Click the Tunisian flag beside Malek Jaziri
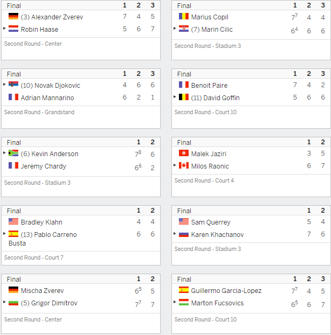Image resolution: width=331 pixels, height=335 pixels. point(184,153)
